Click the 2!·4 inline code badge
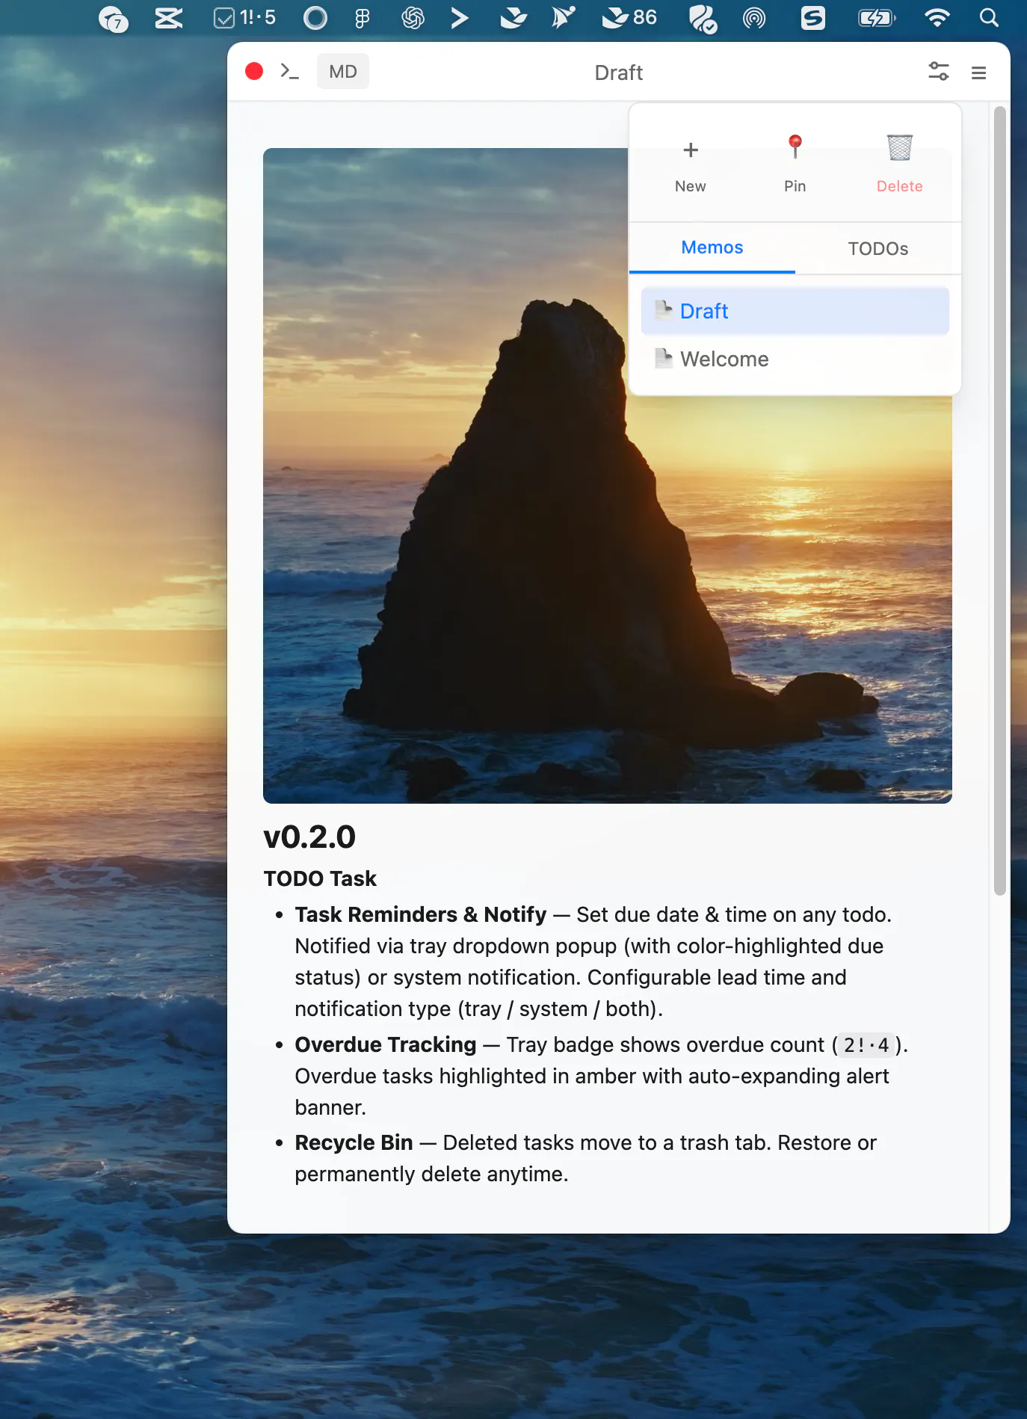This screenshot has height=1419, width=1027. coord(866,1045)
